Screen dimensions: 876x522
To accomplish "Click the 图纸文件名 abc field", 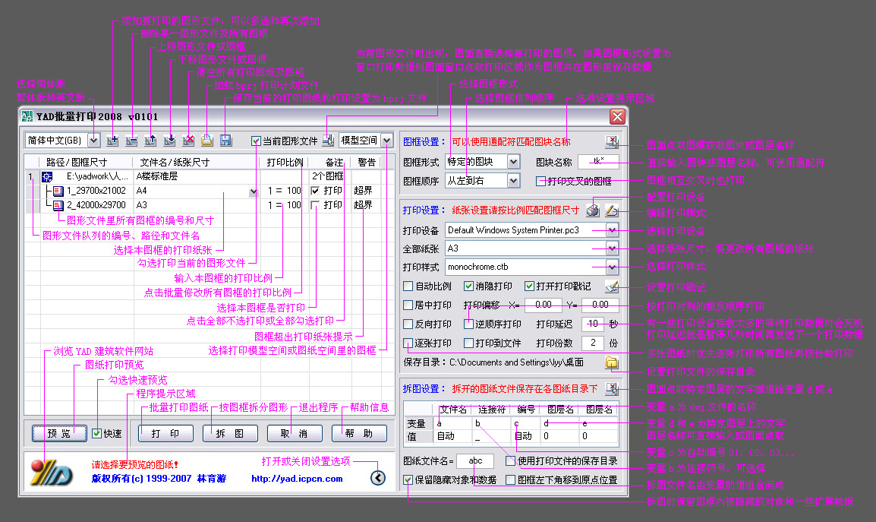I will (x=475, y=461).
